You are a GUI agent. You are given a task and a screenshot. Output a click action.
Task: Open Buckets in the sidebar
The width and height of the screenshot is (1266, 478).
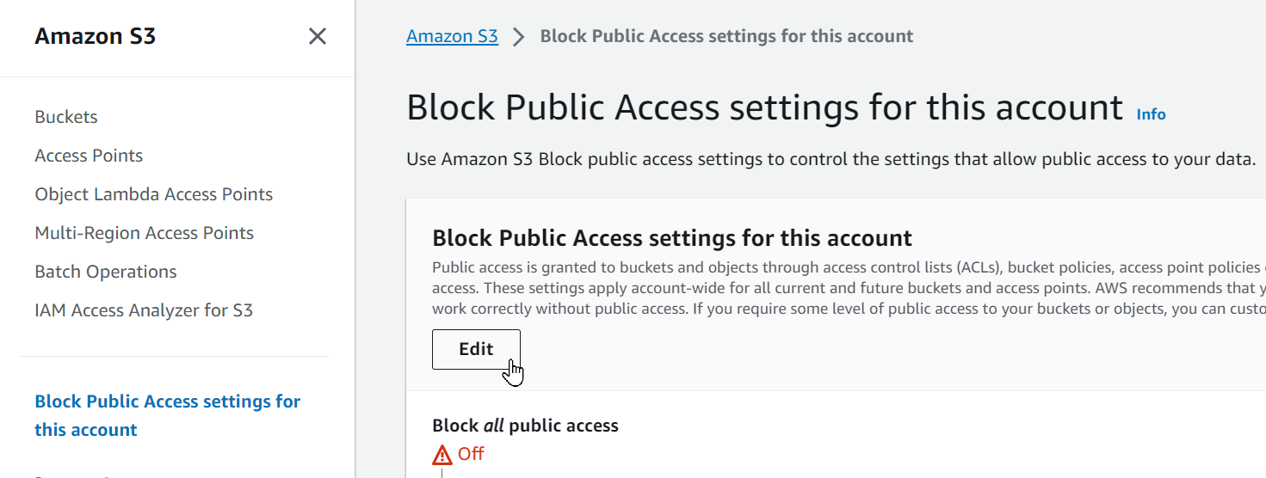[x=66, y=117]
